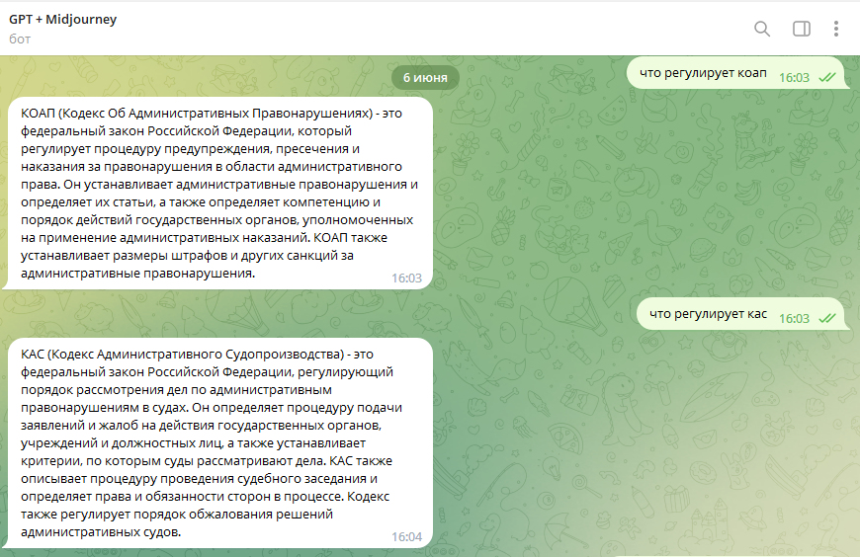Click read checkmarks on 'что регулирует коап'

(827, 77)
